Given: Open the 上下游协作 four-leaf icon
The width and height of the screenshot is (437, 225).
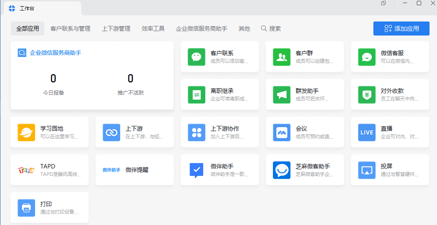Looking at the screenshot, I should (197, 132).
